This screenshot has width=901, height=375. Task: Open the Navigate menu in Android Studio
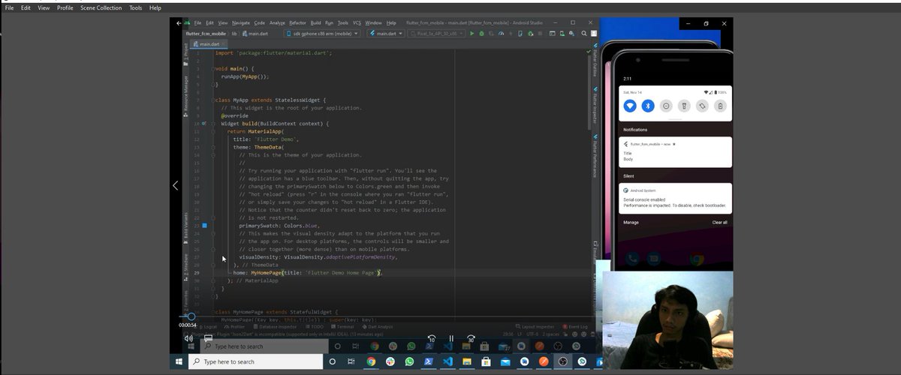(x=241, y=23)
